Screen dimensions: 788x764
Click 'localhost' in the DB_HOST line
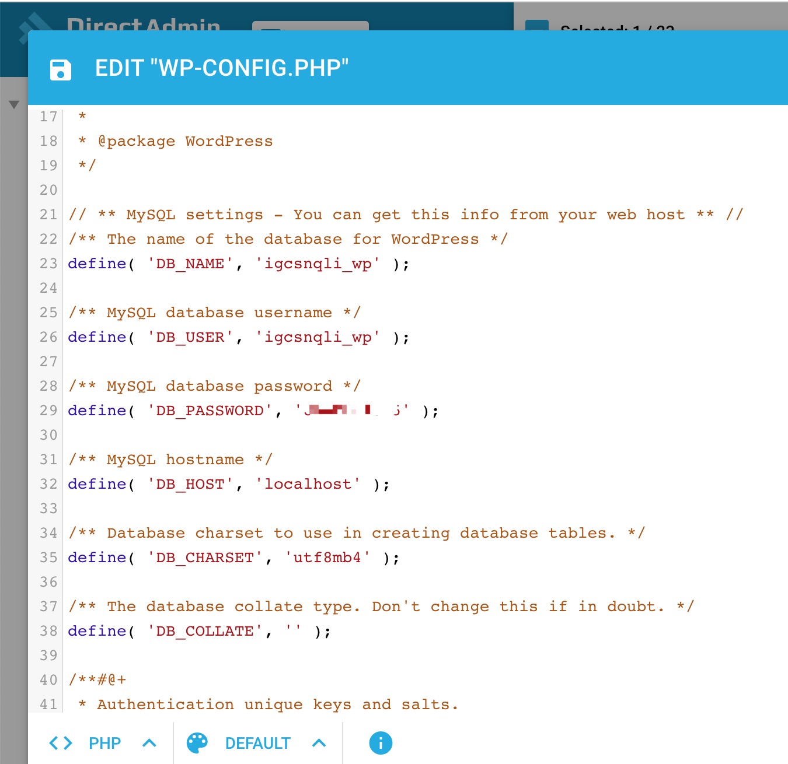pos(308,484)
